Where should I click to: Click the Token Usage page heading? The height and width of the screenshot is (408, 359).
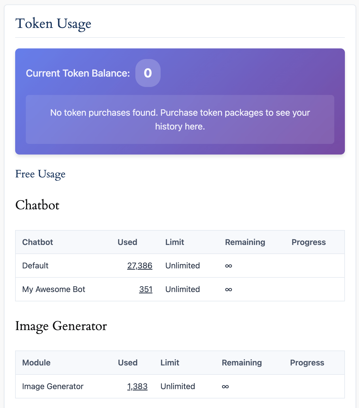(x=53, y=23)
